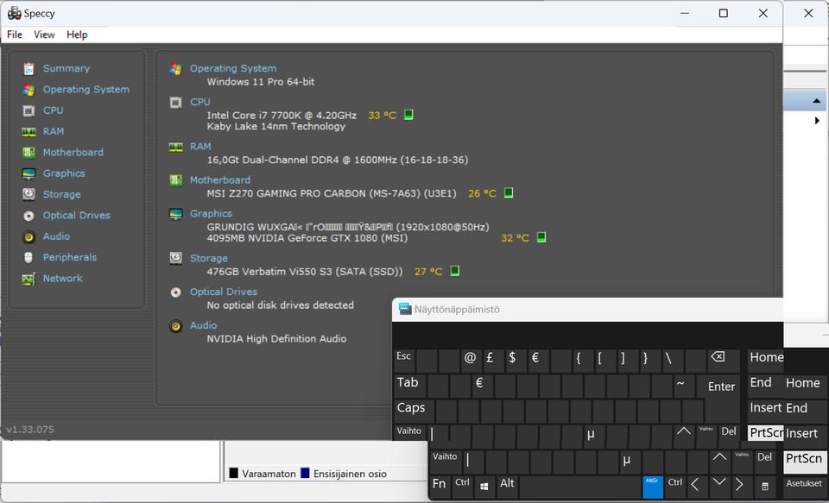Tap the Windows logo key on keyboard
The image size is (829, 503).
tap(484, 485)
